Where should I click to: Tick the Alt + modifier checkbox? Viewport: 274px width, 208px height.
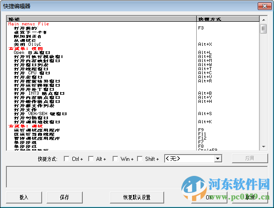(x=91, y=159)
